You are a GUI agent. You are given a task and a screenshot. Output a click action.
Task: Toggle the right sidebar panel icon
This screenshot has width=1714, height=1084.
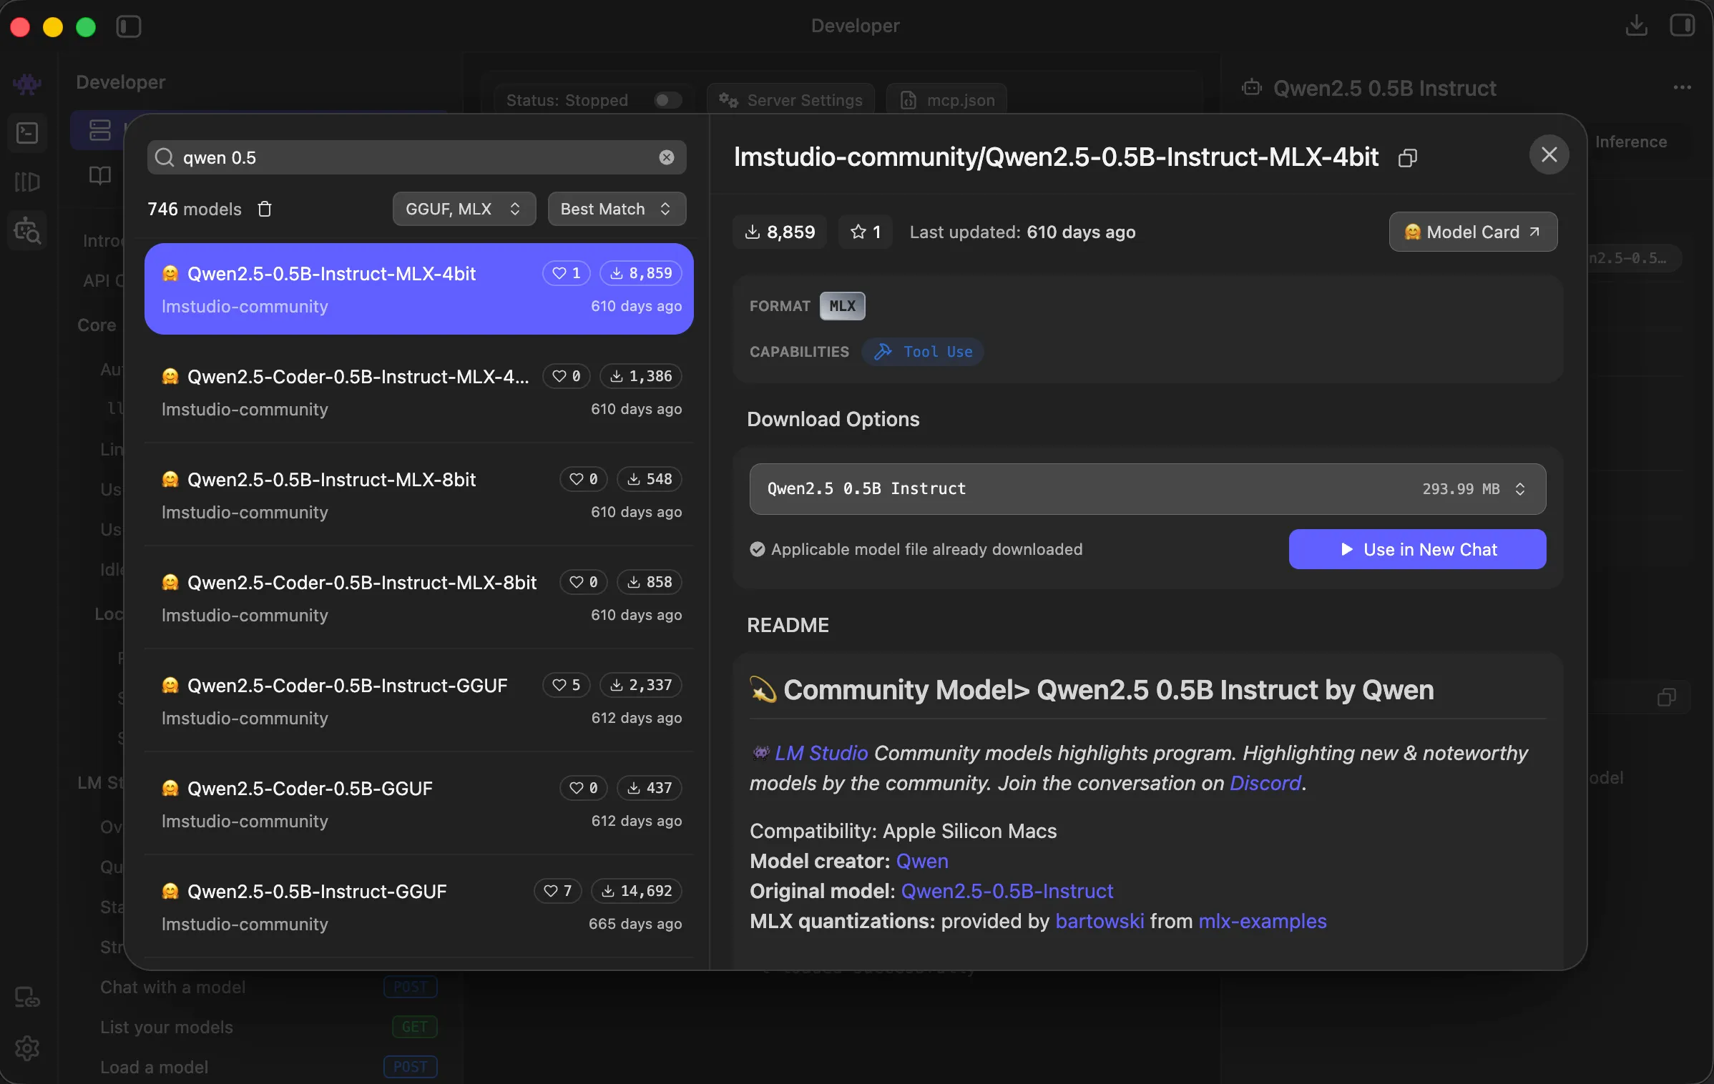point(1682,26)
